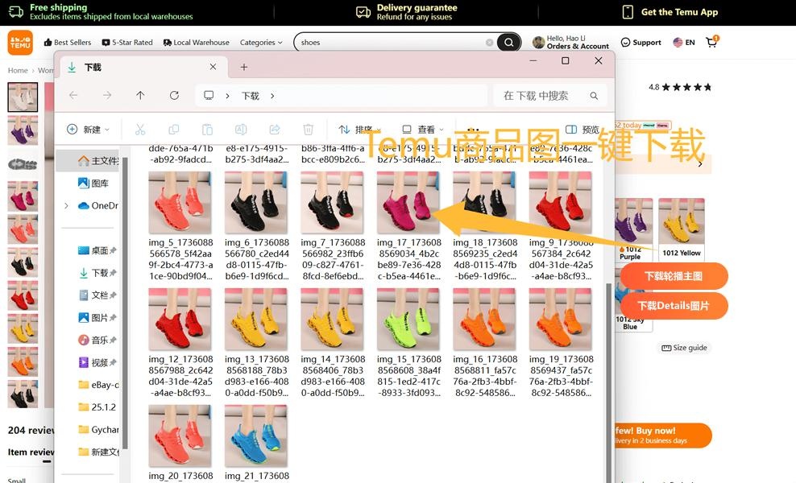The height and width of the screenshot is (483, 796).
Task: Choose the 1012 Yellow color option
Action: [682, 229]
